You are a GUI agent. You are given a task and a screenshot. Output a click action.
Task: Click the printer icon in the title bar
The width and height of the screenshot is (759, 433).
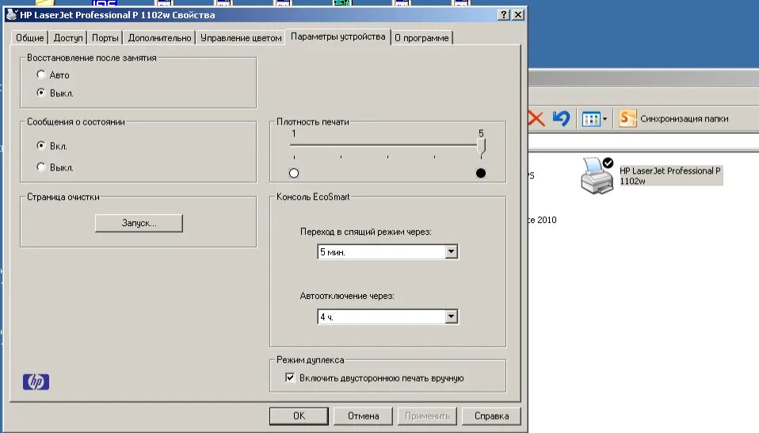point(12,14)
